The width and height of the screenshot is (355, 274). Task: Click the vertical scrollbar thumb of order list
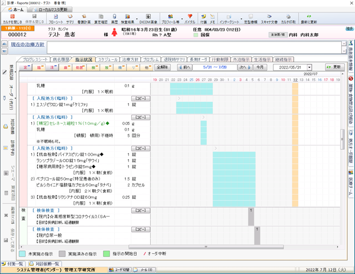(342, 139)
